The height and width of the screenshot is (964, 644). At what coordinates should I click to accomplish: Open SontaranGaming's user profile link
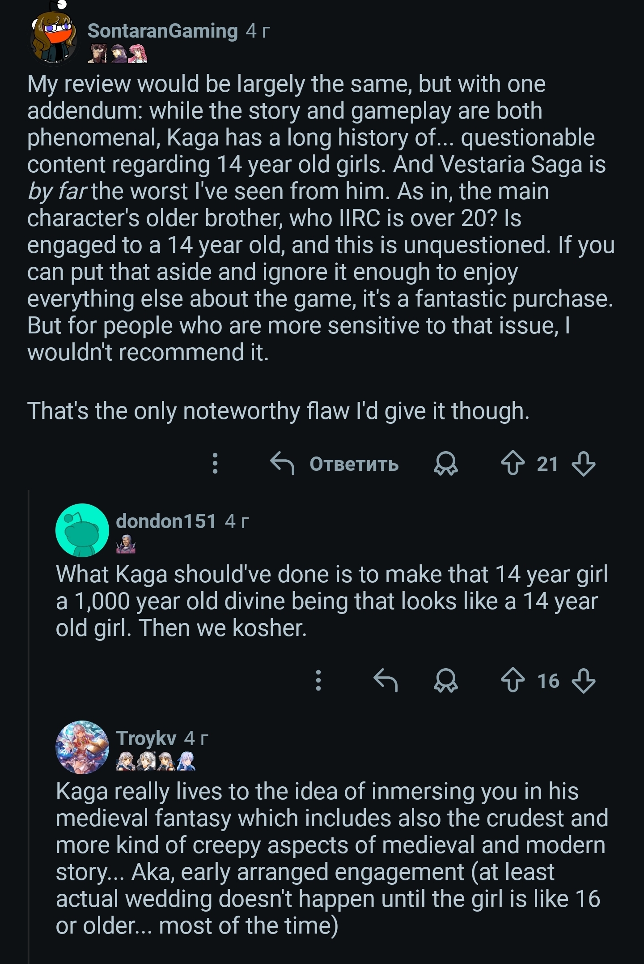(x=162, y=31)
